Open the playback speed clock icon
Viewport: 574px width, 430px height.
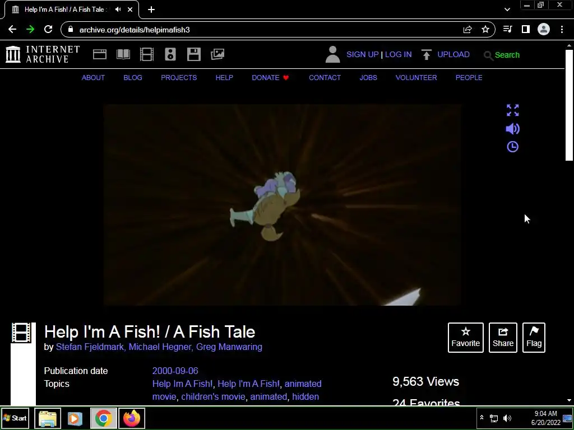(x=512, y=147)
